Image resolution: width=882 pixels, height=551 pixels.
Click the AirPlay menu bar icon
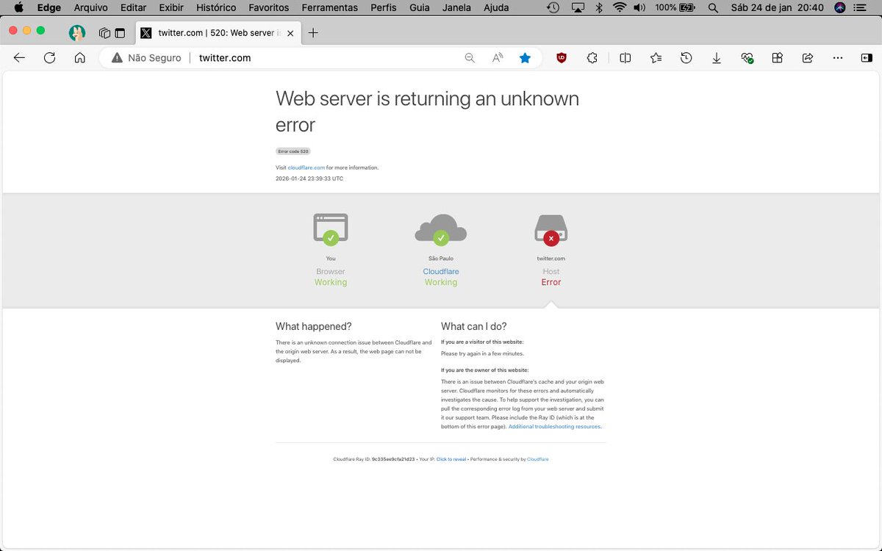pyautogui.click(x=578, y=7)
